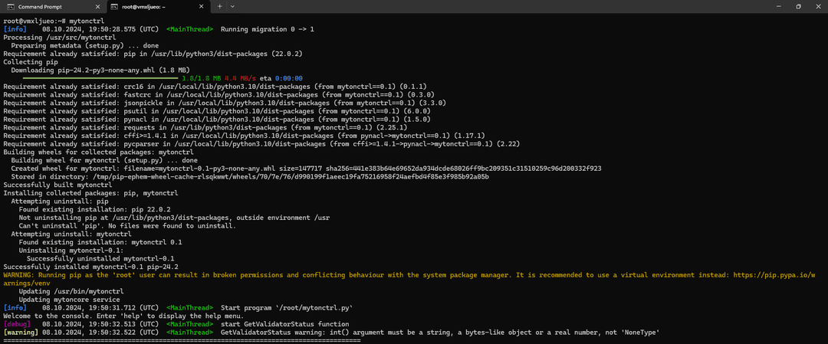Click the magenta [debug] log tag
The height and width of the screenshot is (344, 828).
point(17,324)
